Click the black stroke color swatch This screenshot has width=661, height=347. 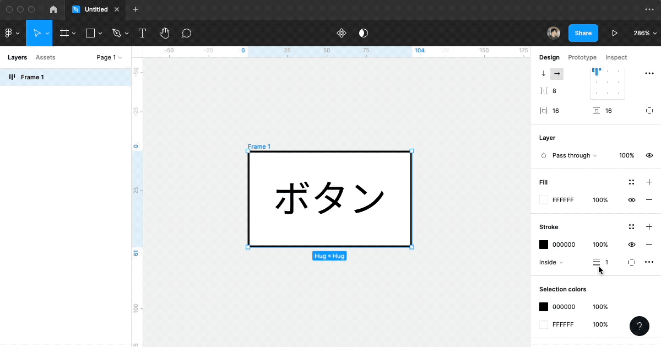(543, 244)
